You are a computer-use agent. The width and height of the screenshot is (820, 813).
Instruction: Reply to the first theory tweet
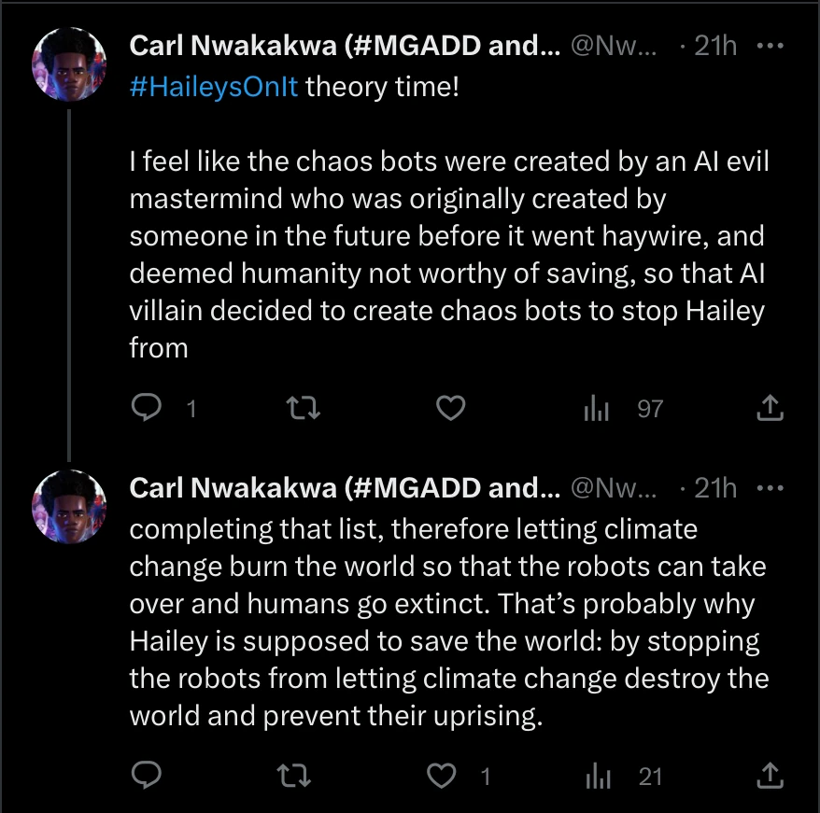tap(148, 408)
